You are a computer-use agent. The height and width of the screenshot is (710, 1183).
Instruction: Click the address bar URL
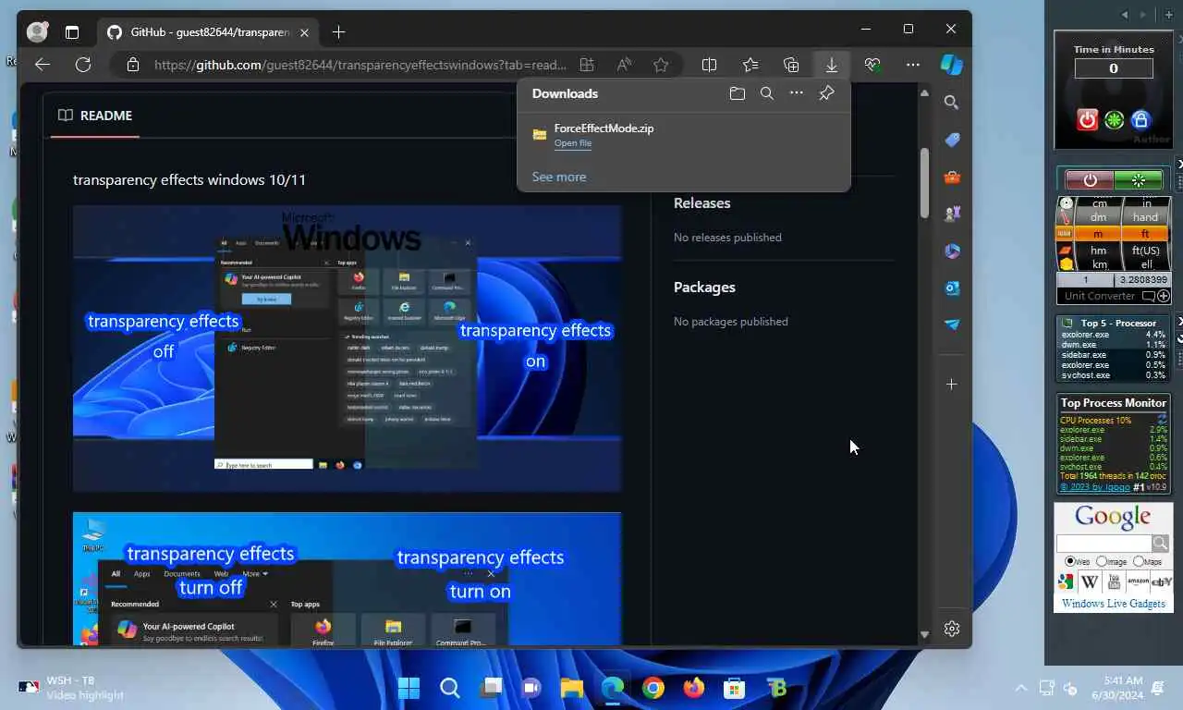[360, 65]
